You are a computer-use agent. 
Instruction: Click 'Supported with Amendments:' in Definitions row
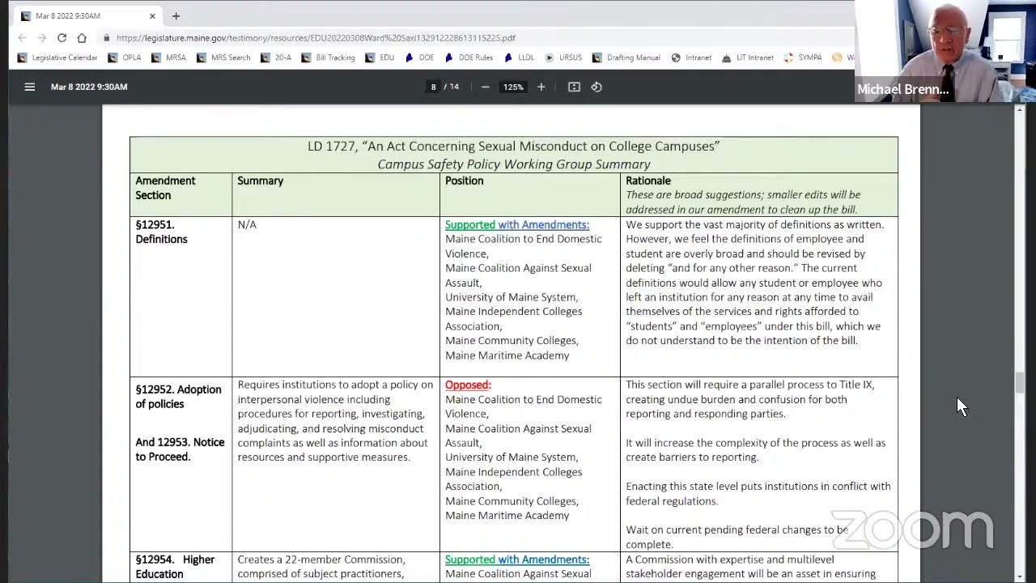[x=517, y=224]
